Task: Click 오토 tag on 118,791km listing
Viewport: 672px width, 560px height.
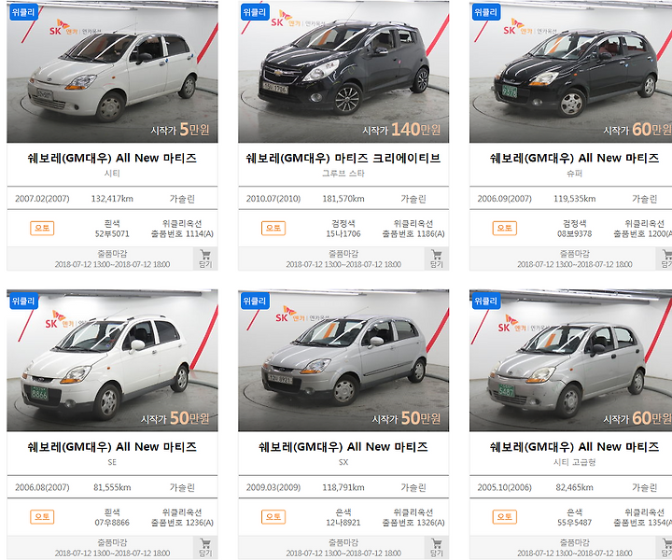Action: point(273,517)
